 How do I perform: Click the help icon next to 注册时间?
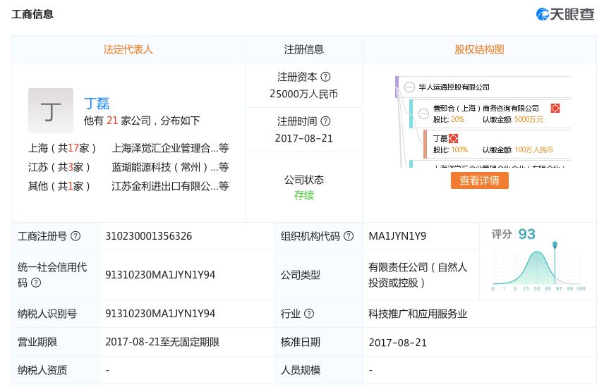(x=325, y=121)
